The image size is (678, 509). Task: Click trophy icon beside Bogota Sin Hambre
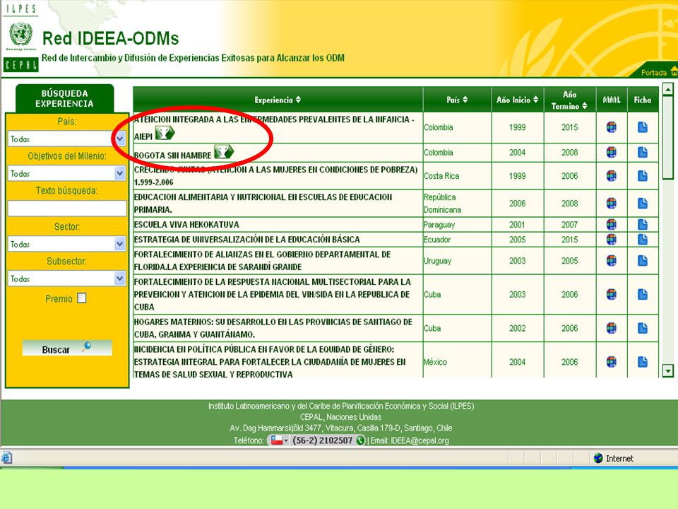pos(224,152)
